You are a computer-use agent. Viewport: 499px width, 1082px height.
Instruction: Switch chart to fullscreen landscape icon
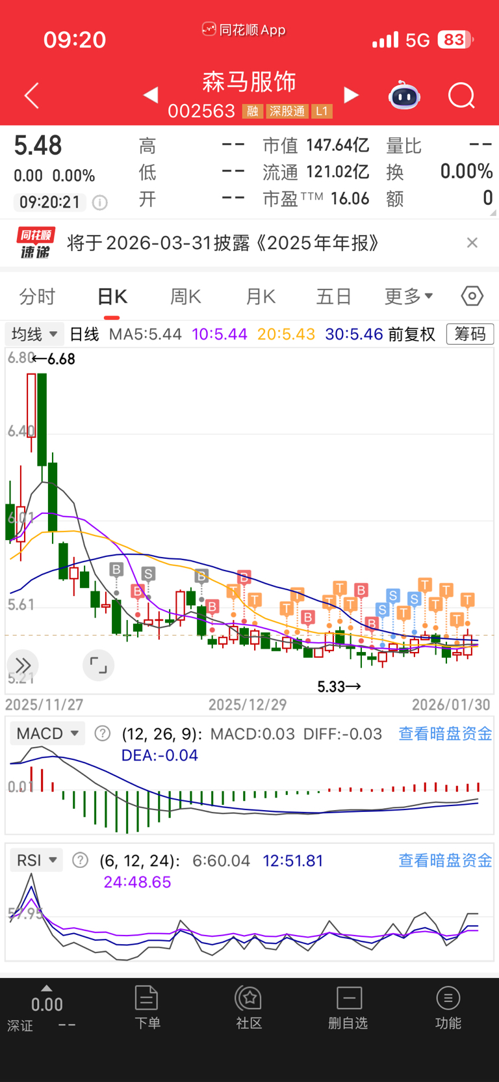coord(99,665)
